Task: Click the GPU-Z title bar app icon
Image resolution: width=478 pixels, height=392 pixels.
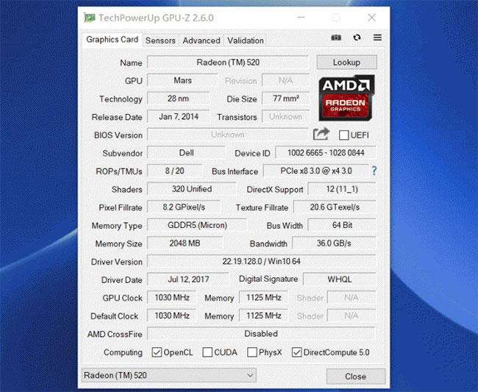Action: point(89,18)
